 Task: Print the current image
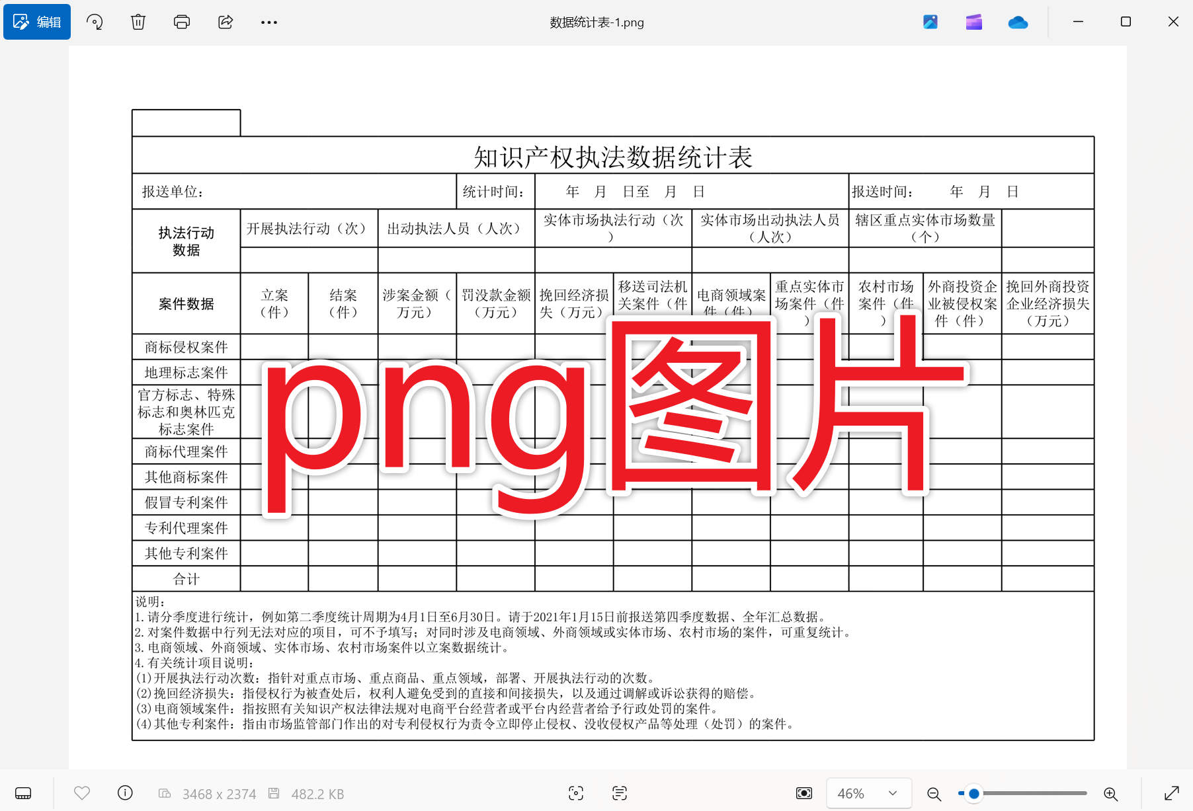coord(181,22)
